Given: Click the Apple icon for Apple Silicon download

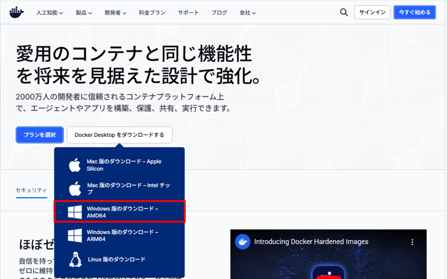Looking at the screenshot, I should [75, 164].
